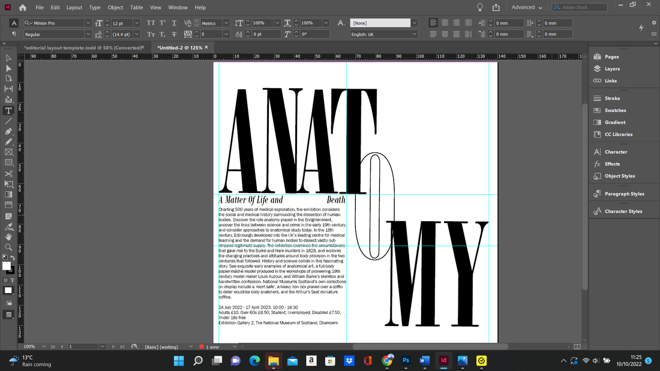
Task: Select the Rectangle Frame tool
Action: coord(8,152)
